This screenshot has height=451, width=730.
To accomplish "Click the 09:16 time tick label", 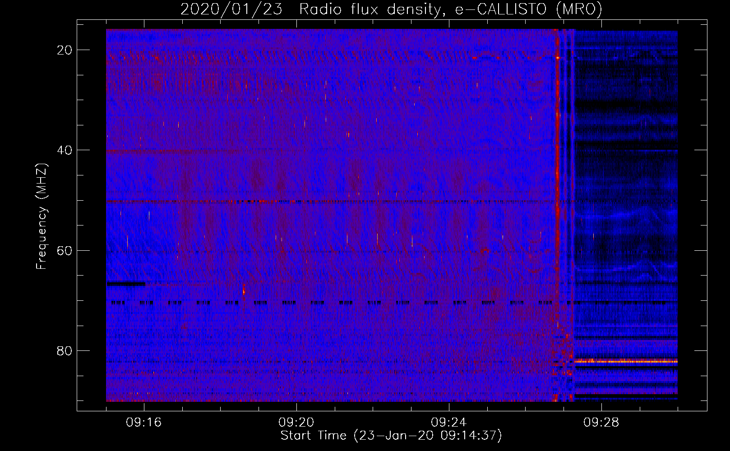I will tap(144, 423).
